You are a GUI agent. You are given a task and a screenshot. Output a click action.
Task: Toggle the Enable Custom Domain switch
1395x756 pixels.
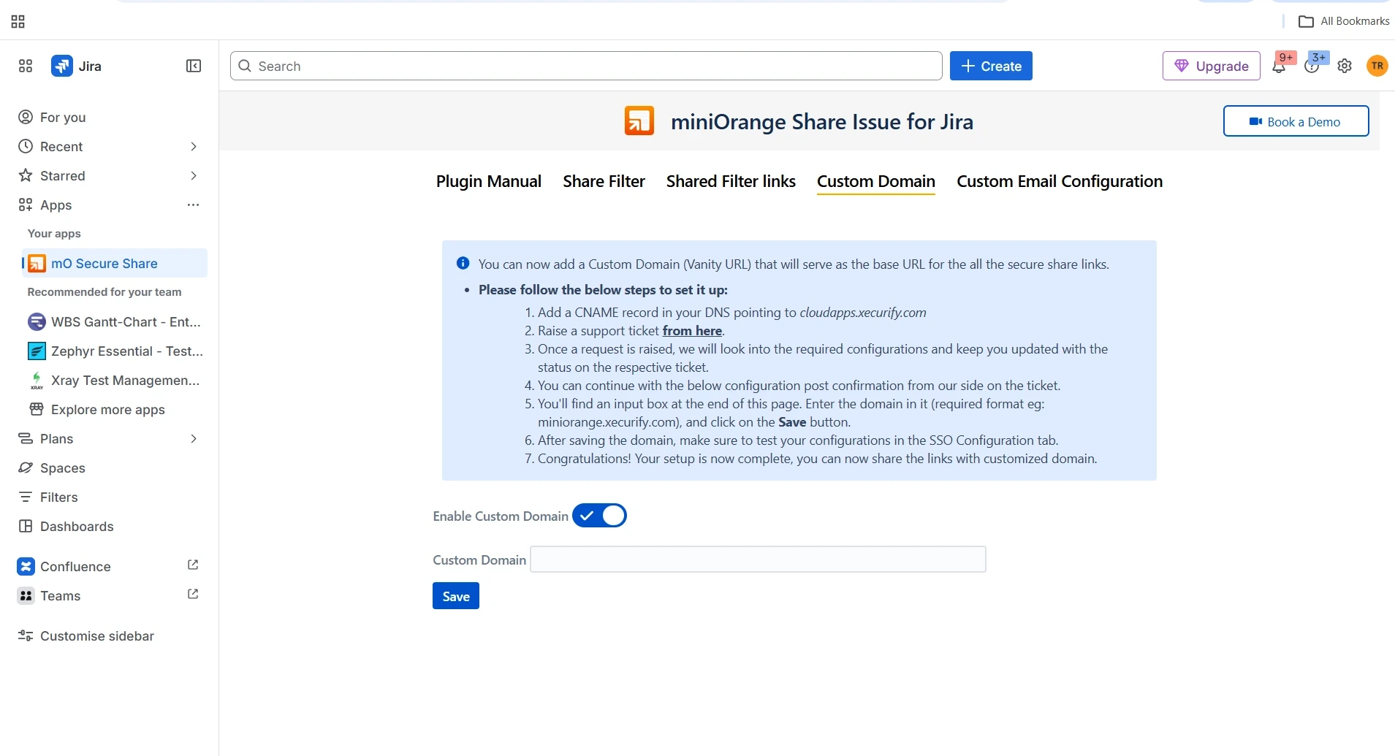pyautogui.click(x=599, y=516)
